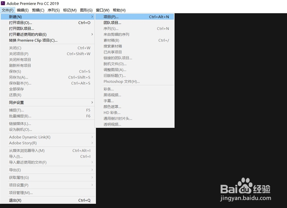Select 彩条... entry
The image size is (287, 208).
135,89
